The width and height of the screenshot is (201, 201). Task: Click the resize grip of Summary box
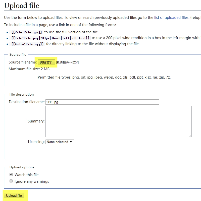(190, 136)
